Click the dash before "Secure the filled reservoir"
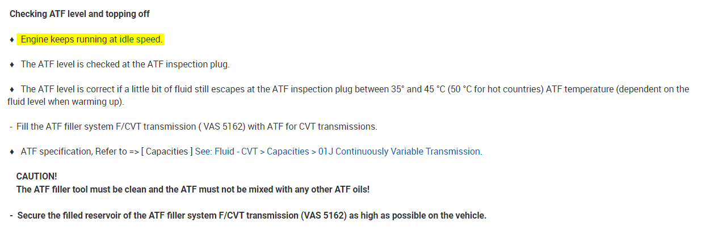Image resolution: width=710 pixels, height=235 pixels. pos(11,216)
